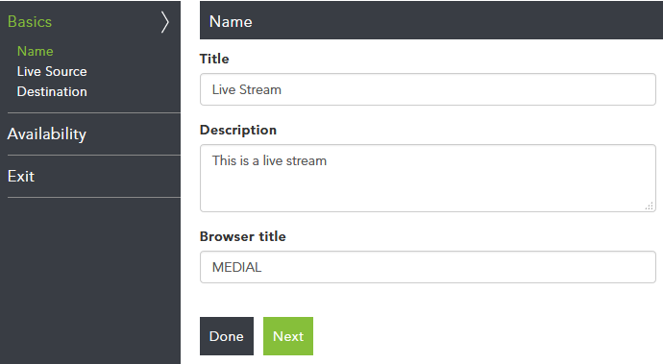Click the Name panel header
The image size is (663, 364).
coord(431,20)
